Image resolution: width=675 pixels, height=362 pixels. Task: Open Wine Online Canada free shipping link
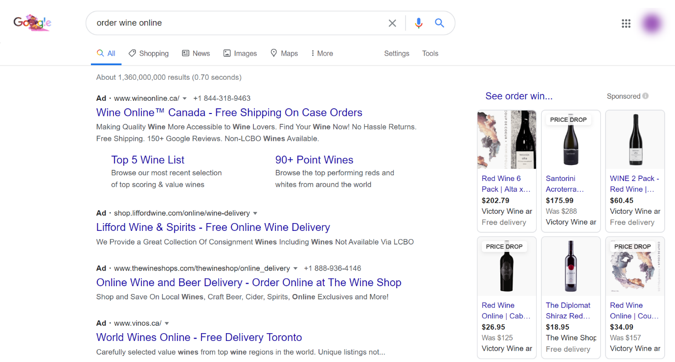coord(229,113)
